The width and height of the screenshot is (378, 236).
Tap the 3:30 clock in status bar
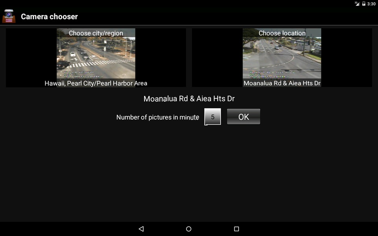pos(371,4)
